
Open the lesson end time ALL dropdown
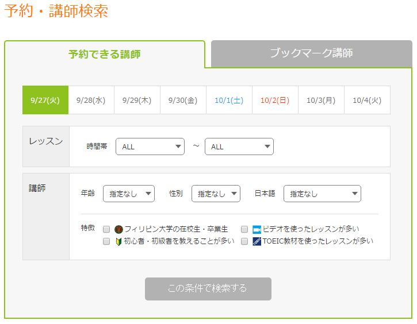pyautogui.click(x=239, y=146)
